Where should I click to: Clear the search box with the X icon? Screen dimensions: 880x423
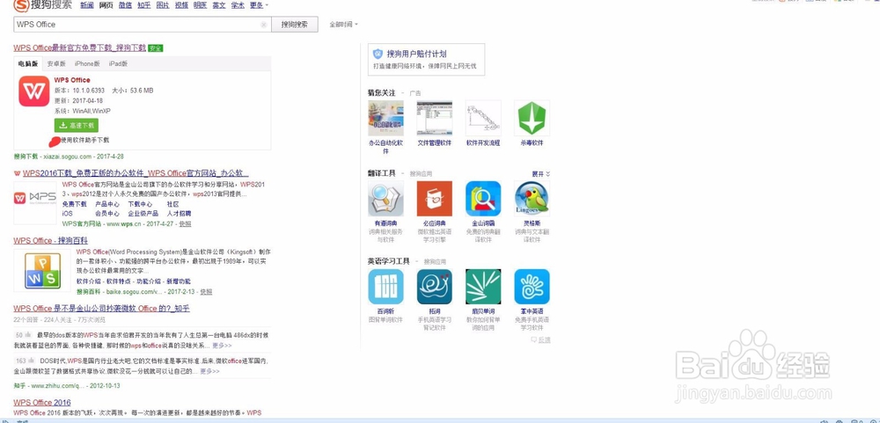point(263,25)
